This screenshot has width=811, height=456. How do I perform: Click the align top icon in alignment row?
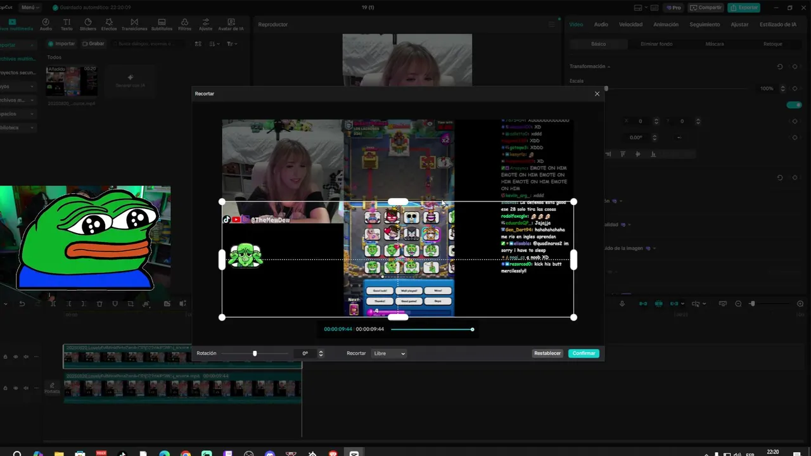click(x=623, y=154)
